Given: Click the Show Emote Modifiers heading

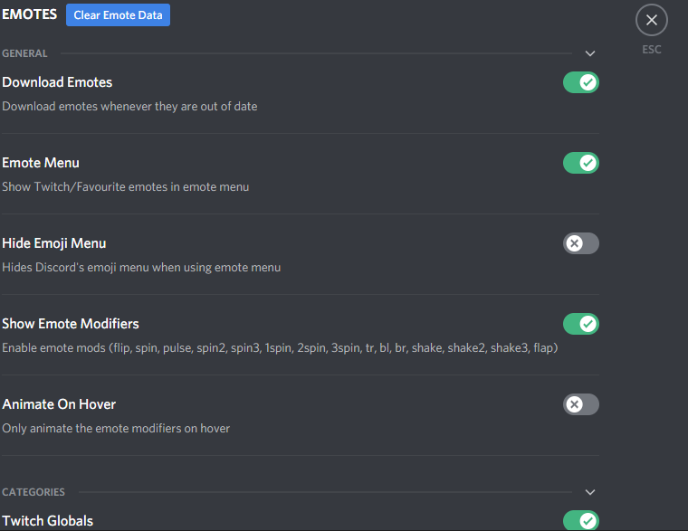Looking at the screenshot, I should (x=71, y=324).
